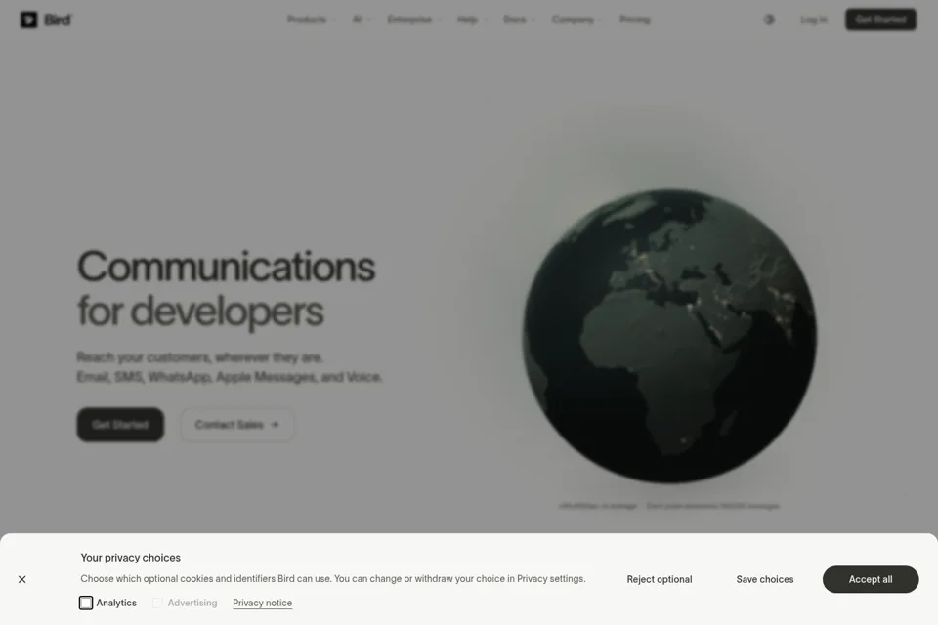Close the privacy choices banner

tap(22, 579)
